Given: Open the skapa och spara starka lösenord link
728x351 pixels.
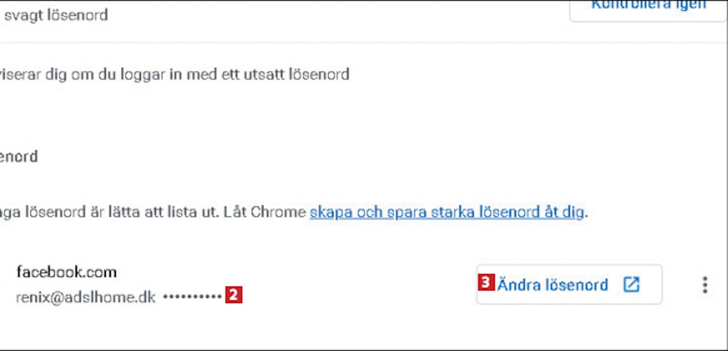Looking at the screenshot, I should 447,212.
